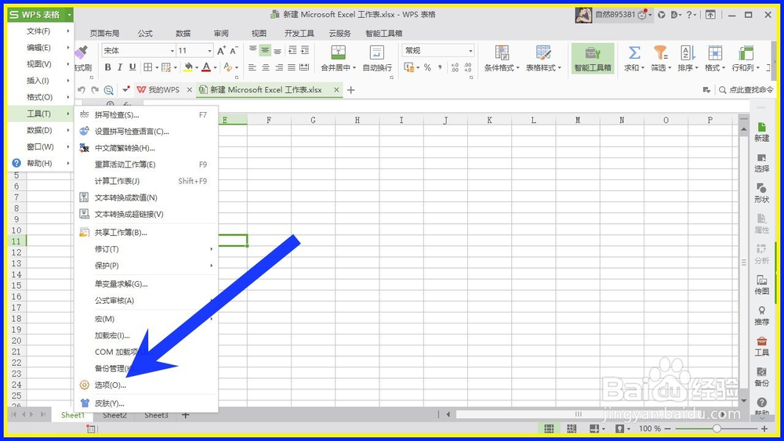
Task: Select Options in Tools menu
Action: [147, 385]
